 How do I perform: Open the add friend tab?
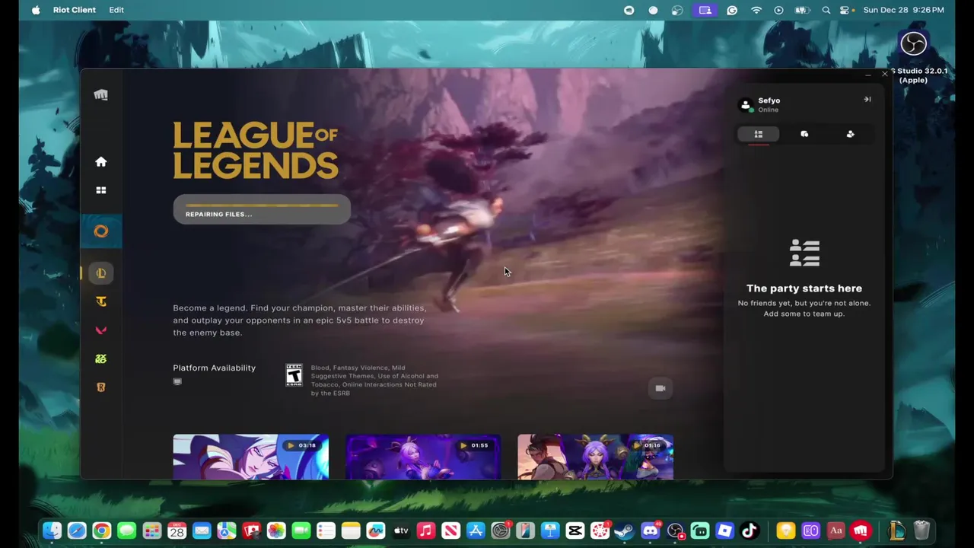click(x=850, y=134)
